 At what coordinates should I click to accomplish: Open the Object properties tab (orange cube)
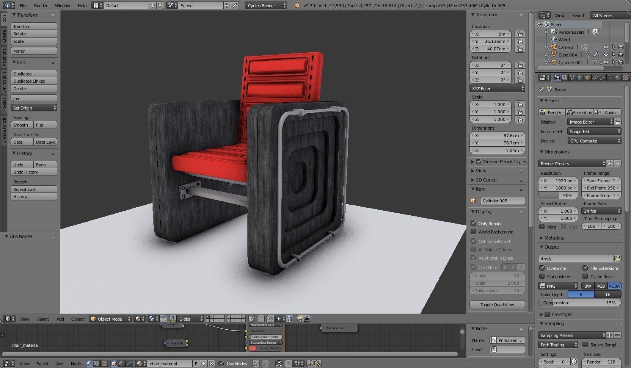pos(587,78)
